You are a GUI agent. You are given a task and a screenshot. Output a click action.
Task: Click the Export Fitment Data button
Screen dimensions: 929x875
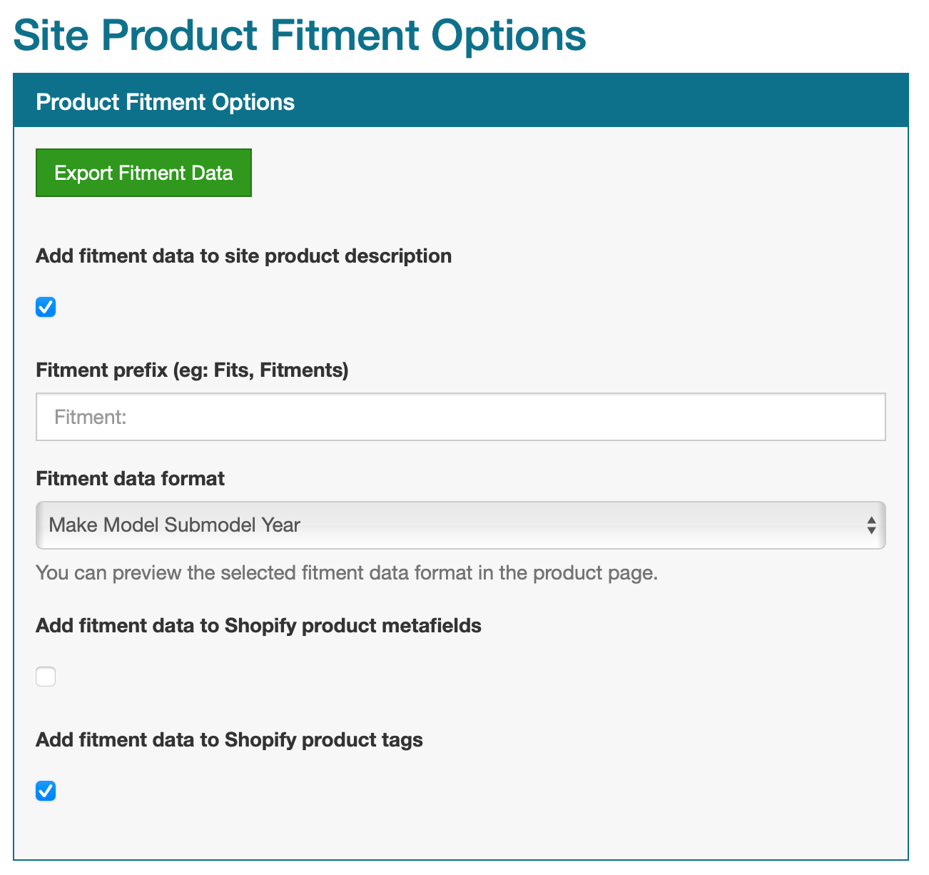click(143, 173)
